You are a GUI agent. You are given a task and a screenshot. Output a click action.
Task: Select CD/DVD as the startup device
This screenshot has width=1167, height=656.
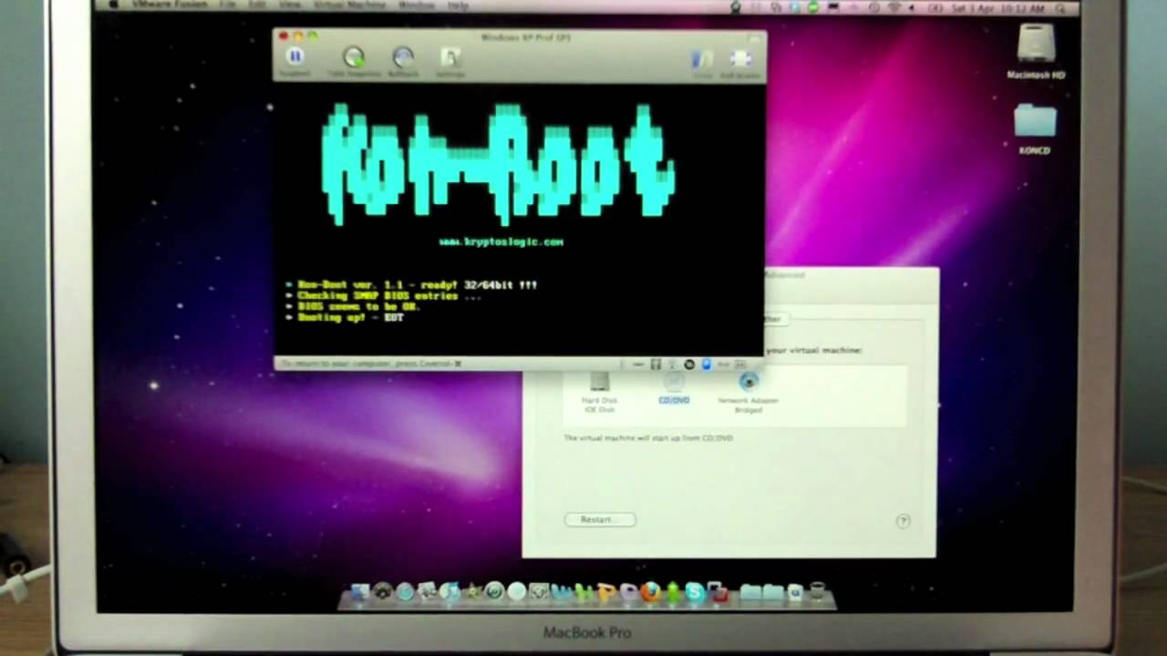(x=674, y=389)
